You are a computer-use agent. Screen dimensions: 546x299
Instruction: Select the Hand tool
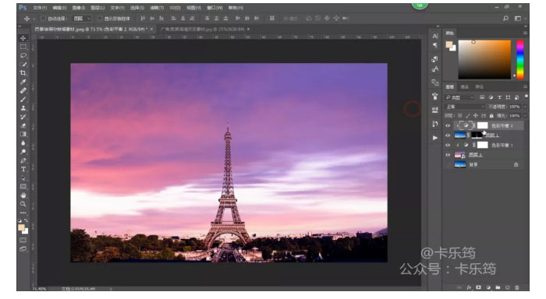pos(23,195)
